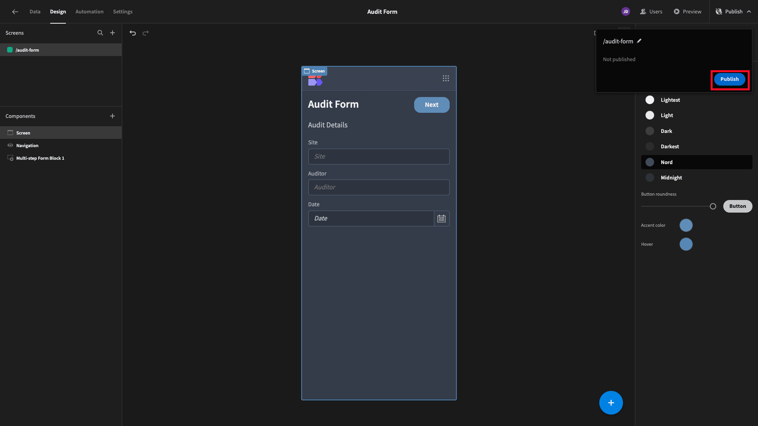Click the redo arrow

tap(146, 33)
